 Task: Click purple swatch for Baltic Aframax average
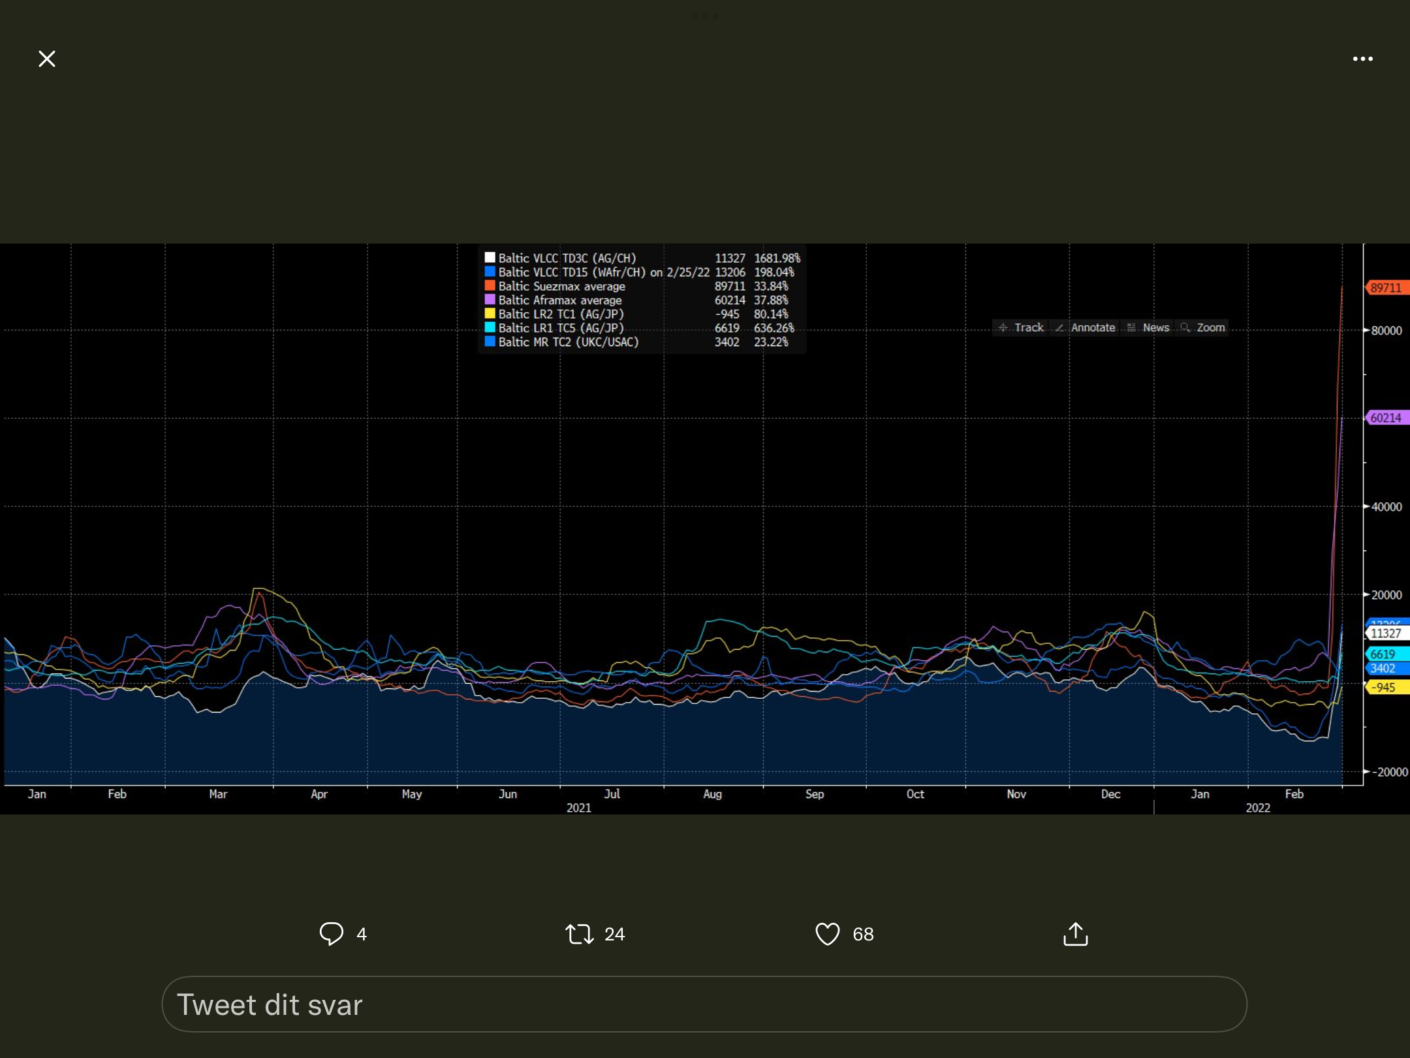coord(490,300)
